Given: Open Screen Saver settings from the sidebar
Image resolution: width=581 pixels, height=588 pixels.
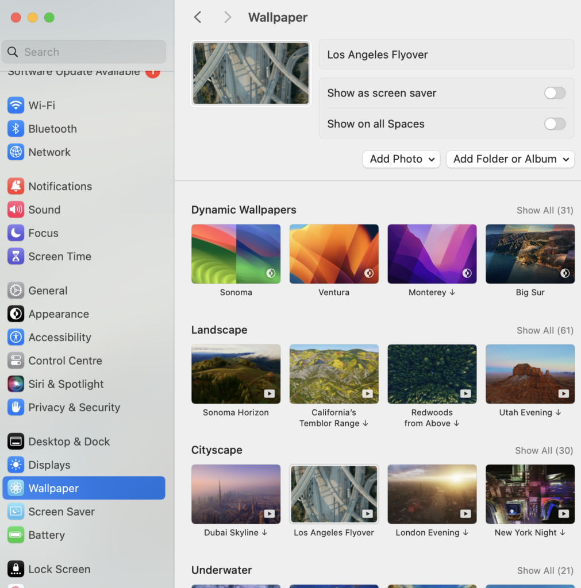Looking at the screenshot, I should pos(16,511).
